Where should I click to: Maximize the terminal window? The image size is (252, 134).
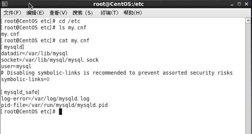point(239,4)
